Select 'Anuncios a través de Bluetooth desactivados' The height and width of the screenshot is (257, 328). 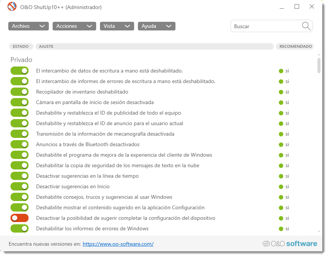88,144
